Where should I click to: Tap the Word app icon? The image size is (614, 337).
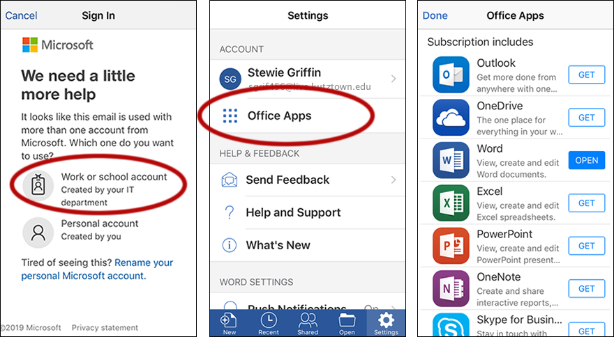tap(451, 160)
